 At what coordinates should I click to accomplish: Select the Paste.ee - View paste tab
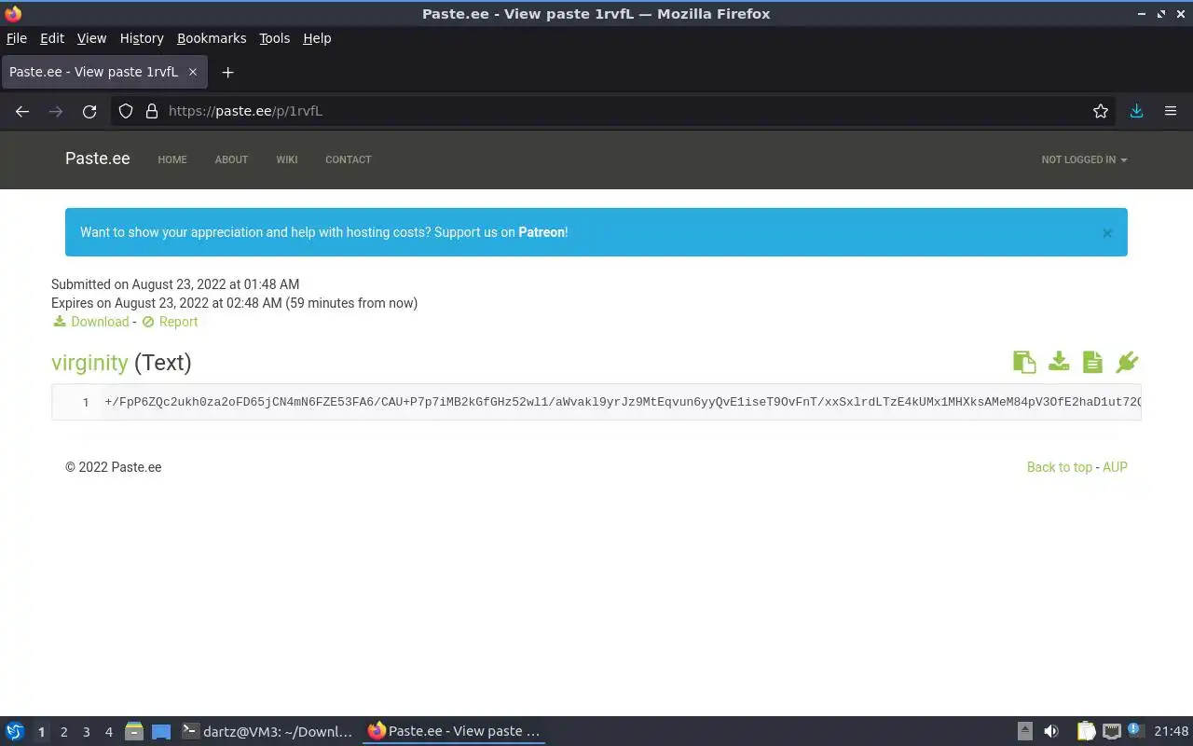(x=103, y=72)
